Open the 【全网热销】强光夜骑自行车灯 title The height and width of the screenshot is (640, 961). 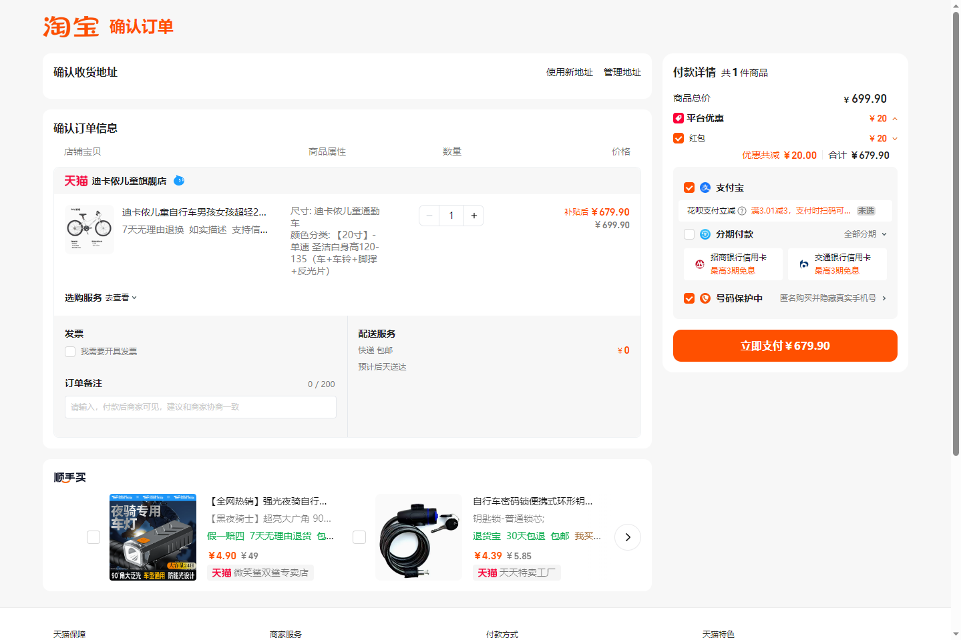click(267, 501)
